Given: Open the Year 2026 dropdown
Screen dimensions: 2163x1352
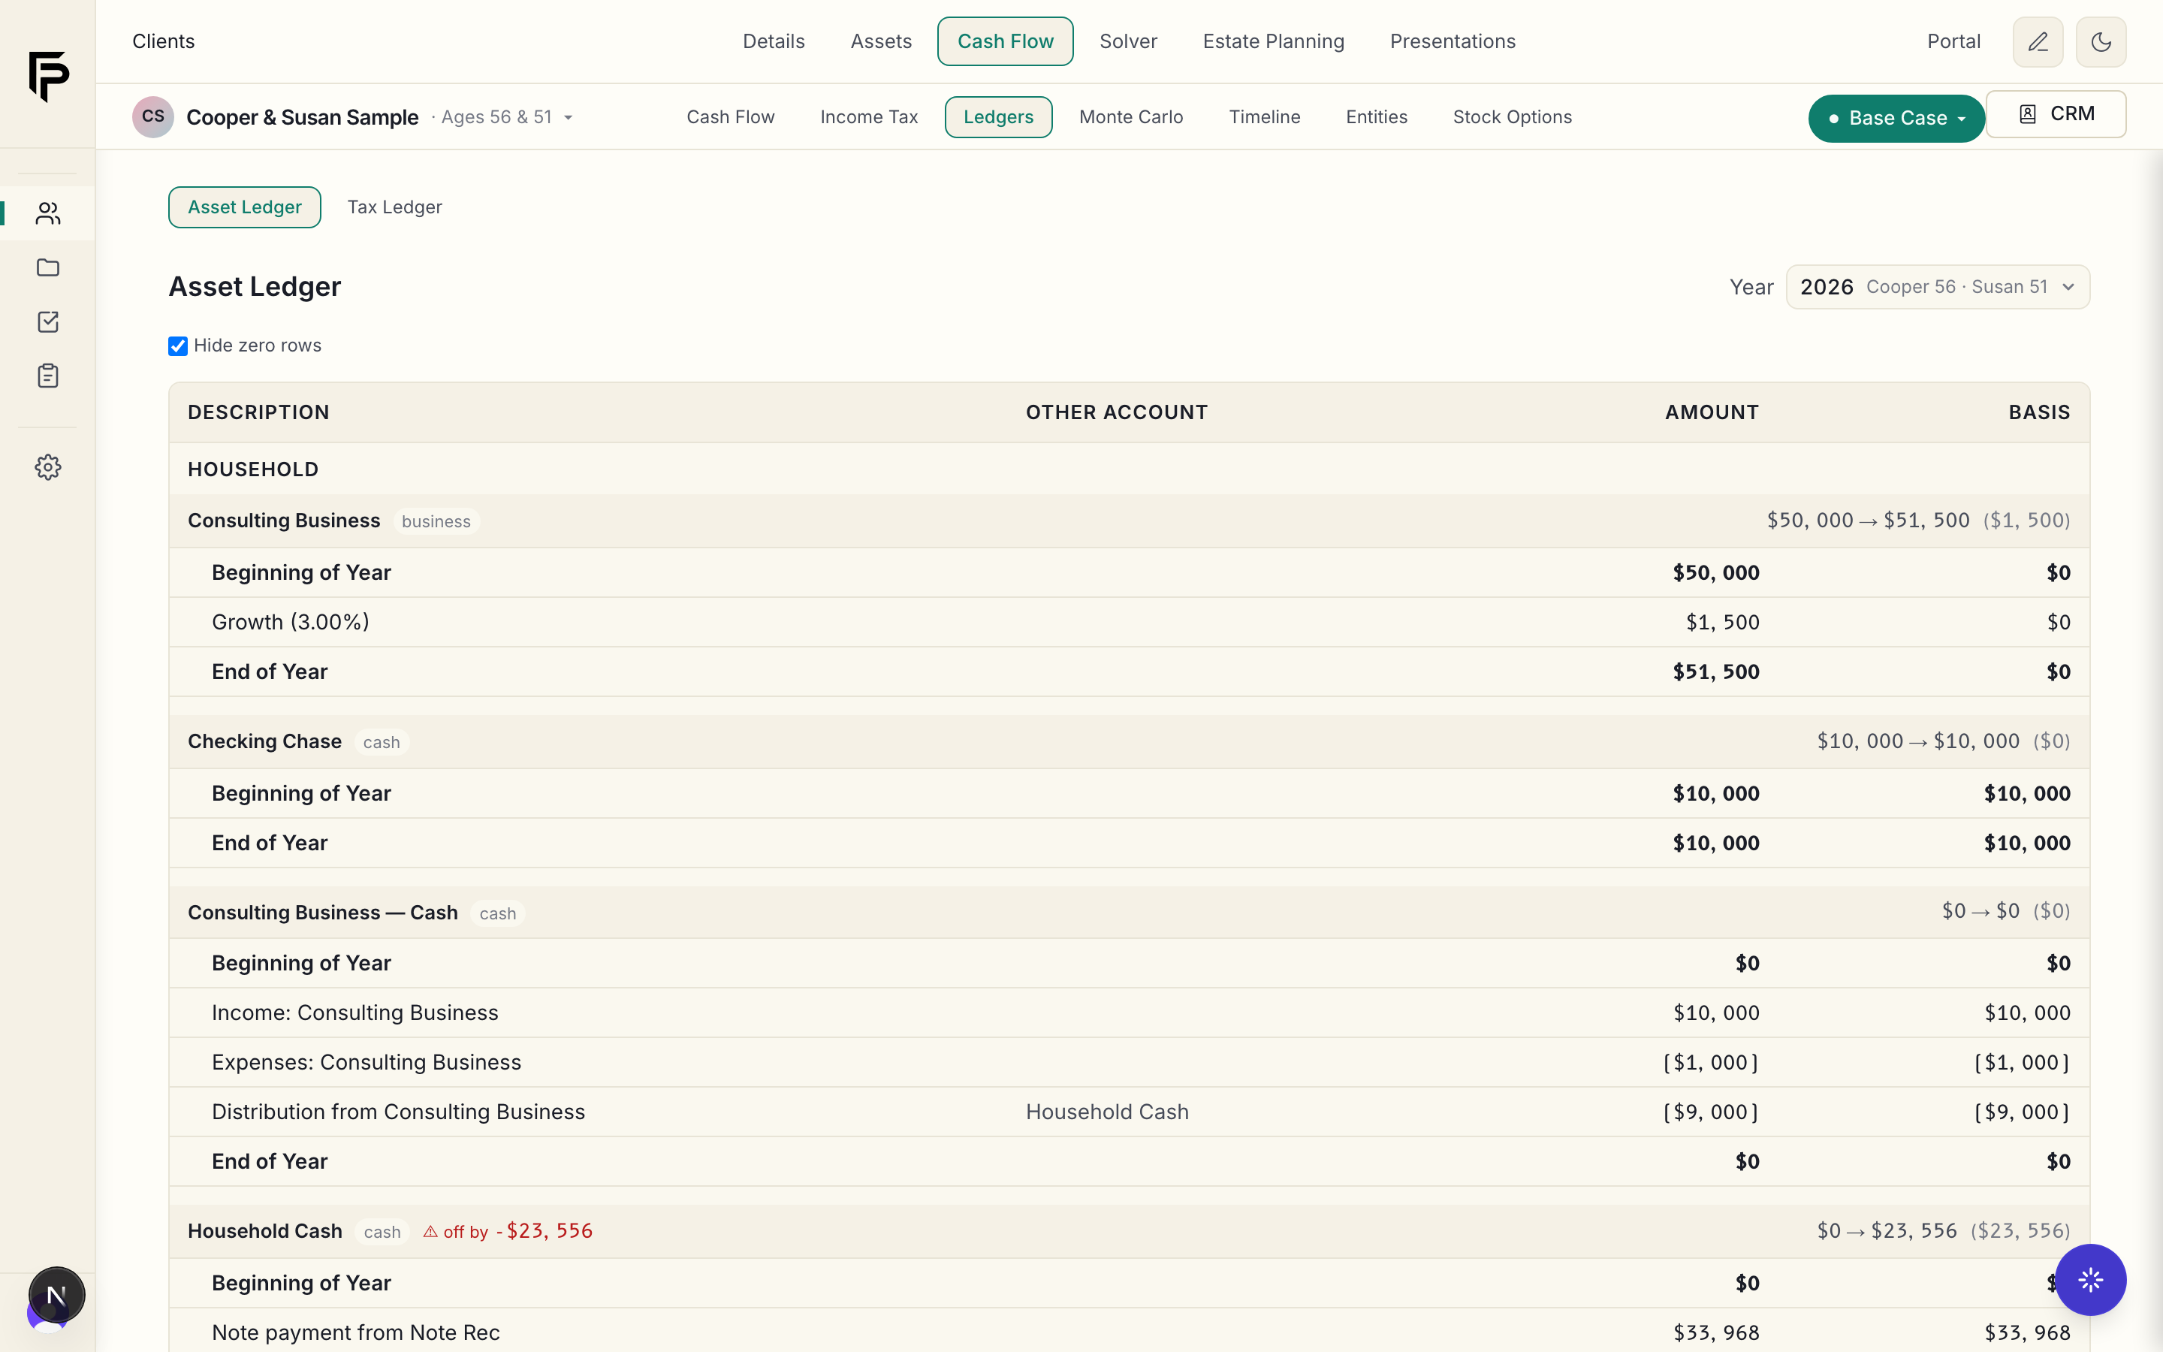Looking at the screenshot, I should [x=1937, y=287].
